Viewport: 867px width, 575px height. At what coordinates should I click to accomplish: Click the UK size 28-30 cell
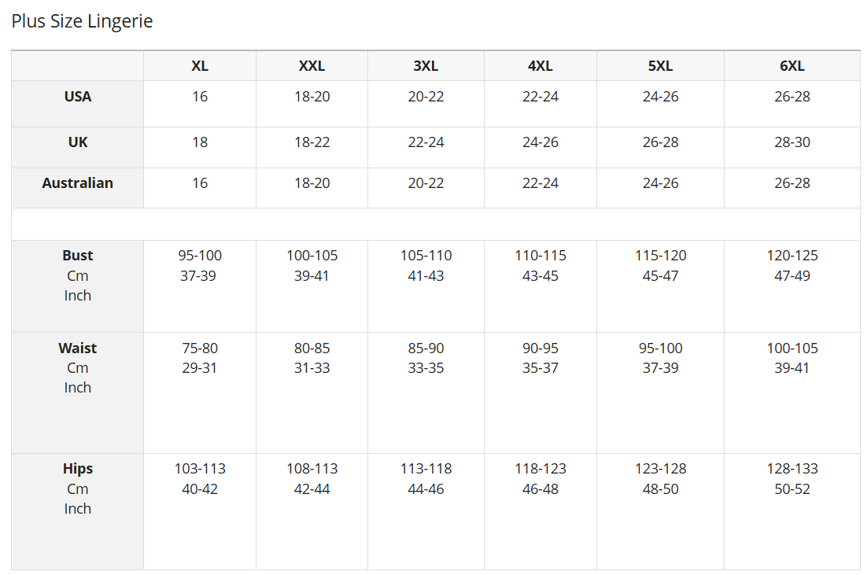tap(791, 142)
